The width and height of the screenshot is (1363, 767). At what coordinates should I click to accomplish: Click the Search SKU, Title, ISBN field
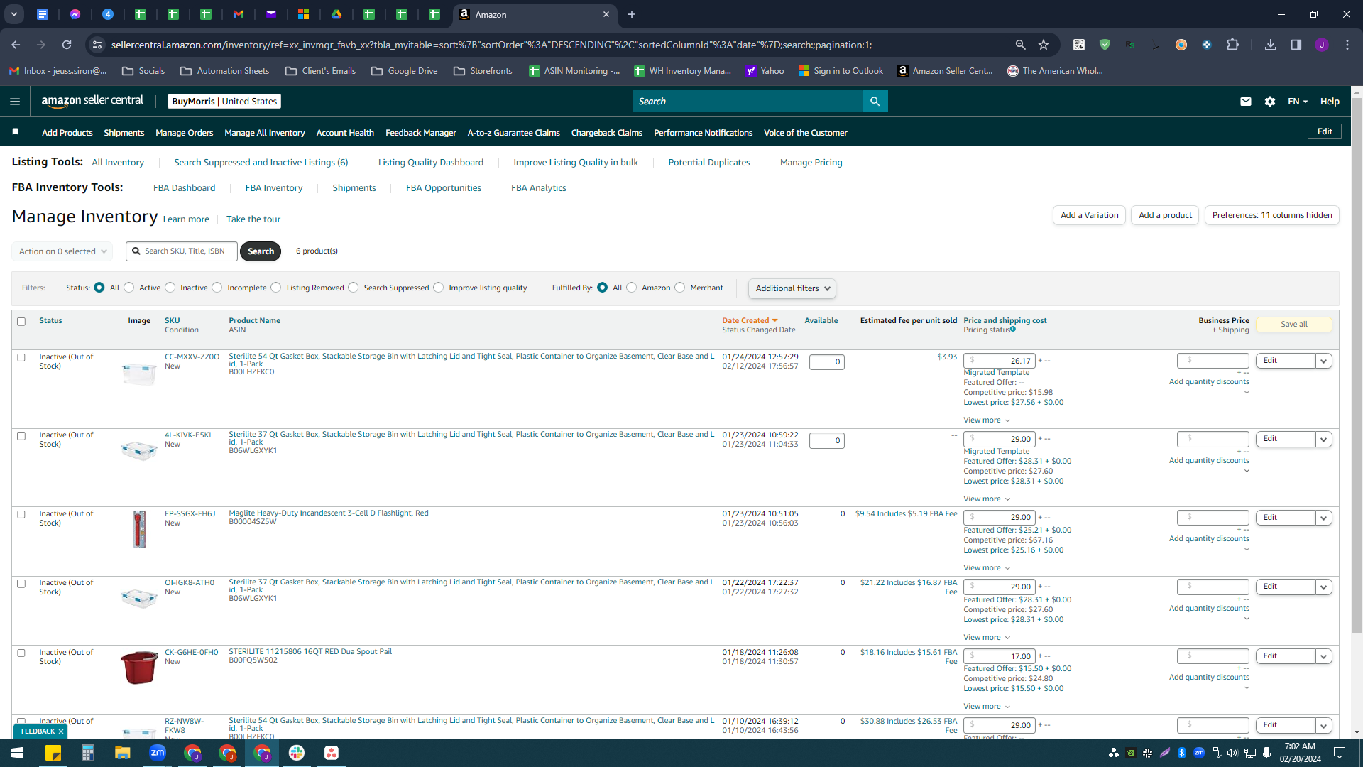point(182,251)
